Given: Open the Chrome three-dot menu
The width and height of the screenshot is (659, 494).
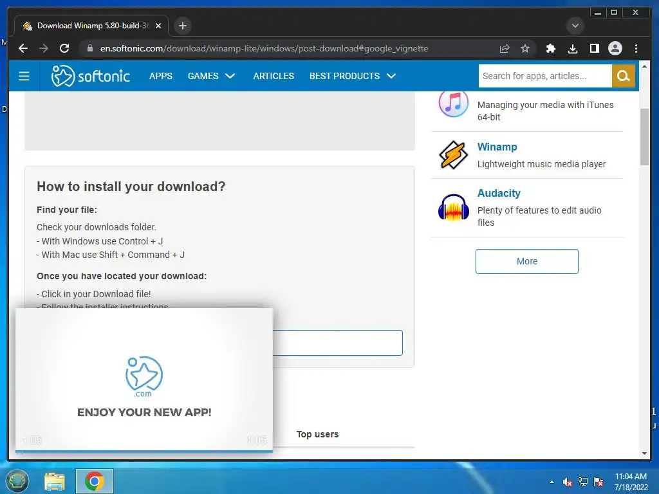Looking at the screenshot, I should click(636, 48).
